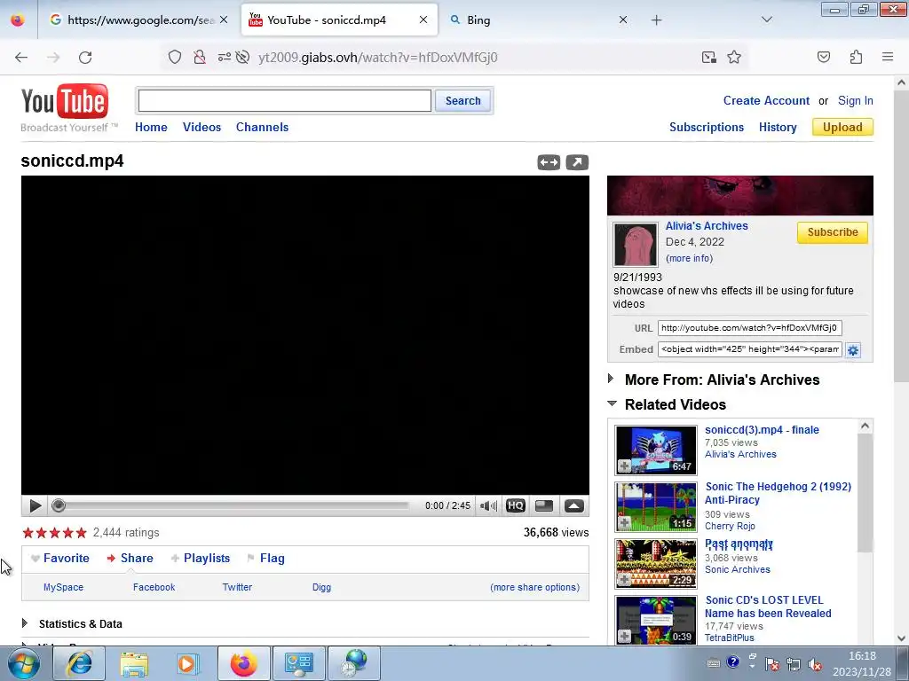Screen dimensions: 909x681
Task: Focus the YouTube search field
Action: coord(284,101)
